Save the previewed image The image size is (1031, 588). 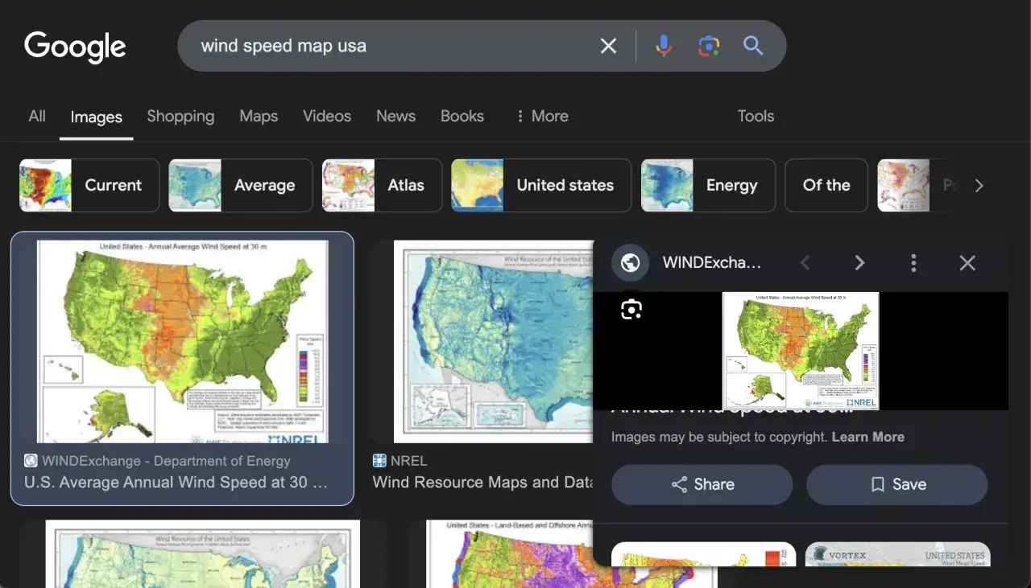(897, 484)
